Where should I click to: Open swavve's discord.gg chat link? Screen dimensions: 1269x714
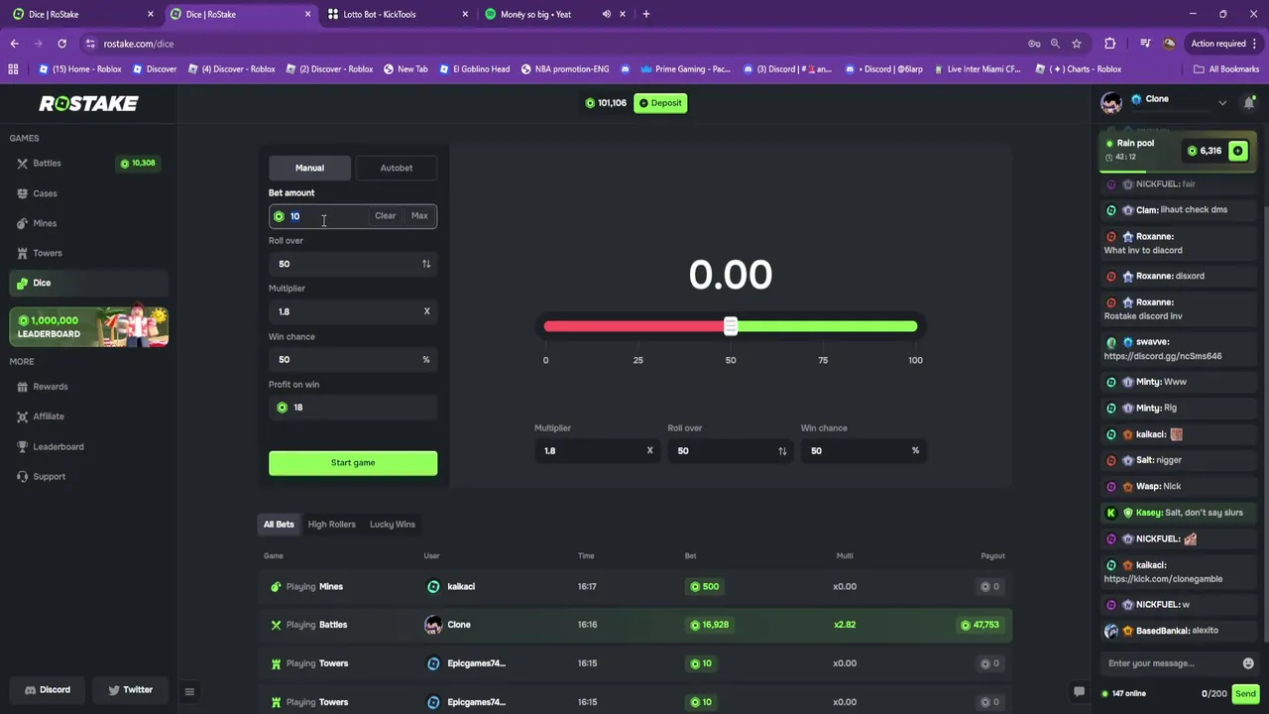tap(1162, 356)
